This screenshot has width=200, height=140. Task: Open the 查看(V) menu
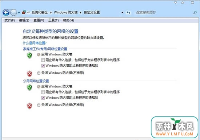39,20
